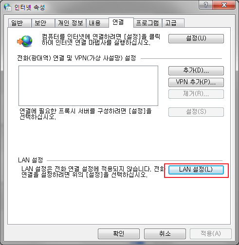
Task: Open the 고급 tab
Action: point(173,23)
